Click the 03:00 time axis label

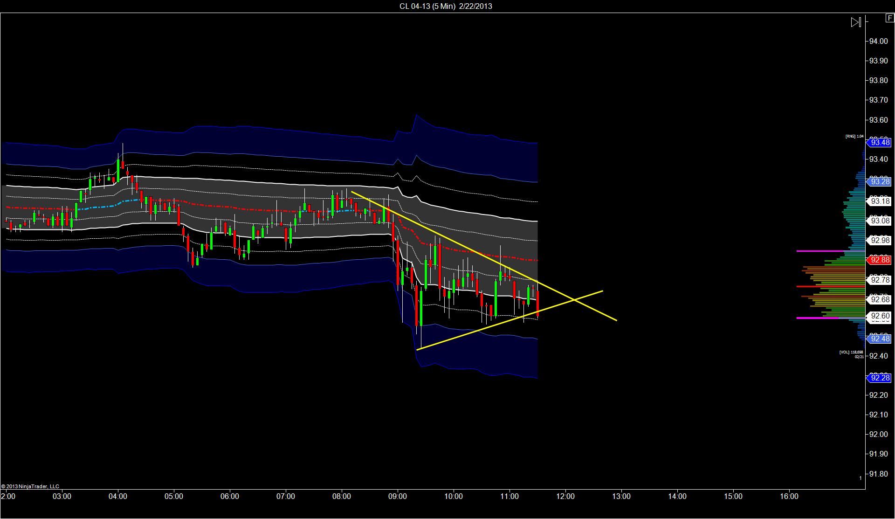tap(62, 496)
